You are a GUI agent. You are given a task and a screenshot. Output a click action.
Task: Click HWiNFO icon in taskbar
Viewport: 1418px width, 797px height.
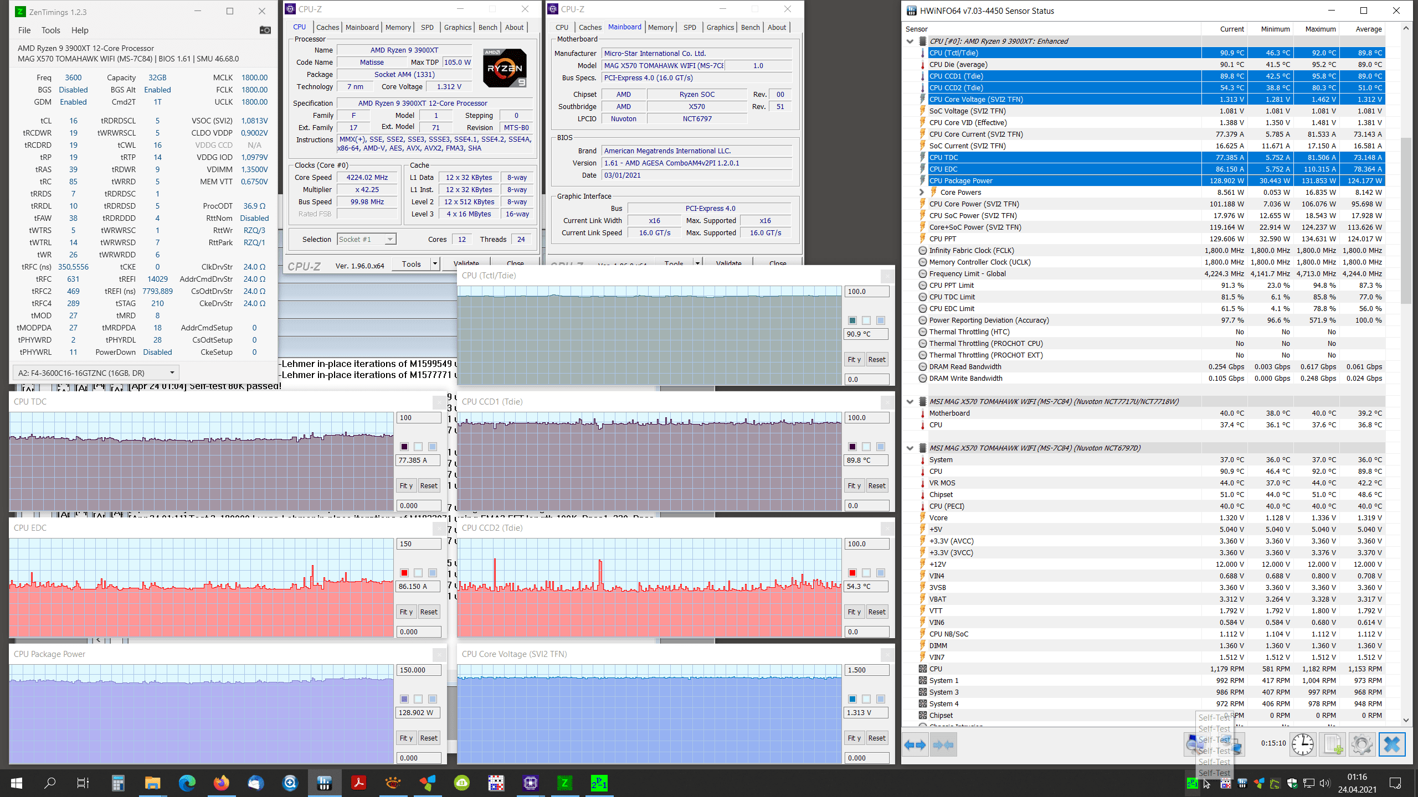pyautogui.click(x=324, y=783)
